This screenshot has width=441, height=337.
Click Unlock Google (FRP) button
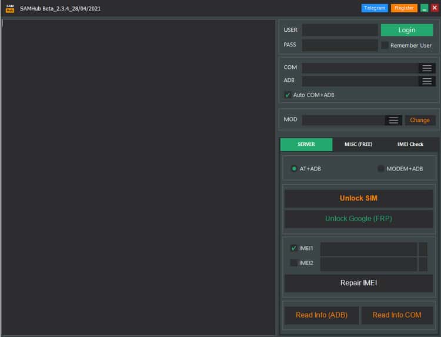[x=359, y=219]
